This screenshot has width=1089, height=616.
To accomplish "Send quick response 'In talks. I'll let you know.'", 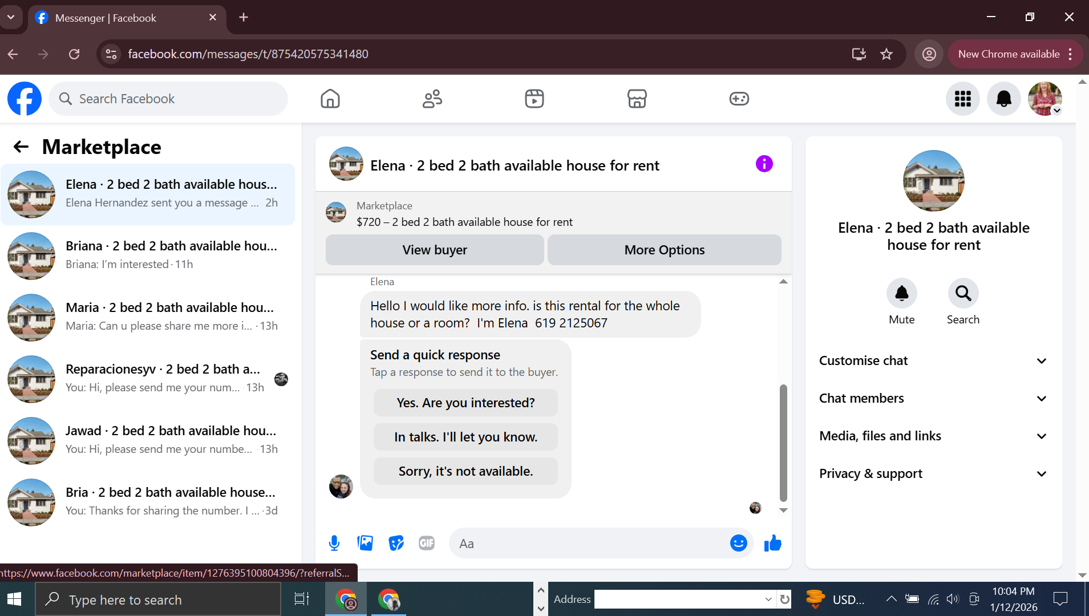I will tap(465, 437).
